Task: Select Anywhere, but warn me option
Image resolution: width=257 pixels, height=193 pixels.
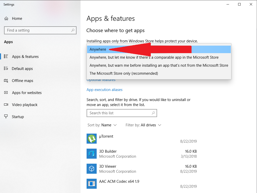Action: coord(159,65)
